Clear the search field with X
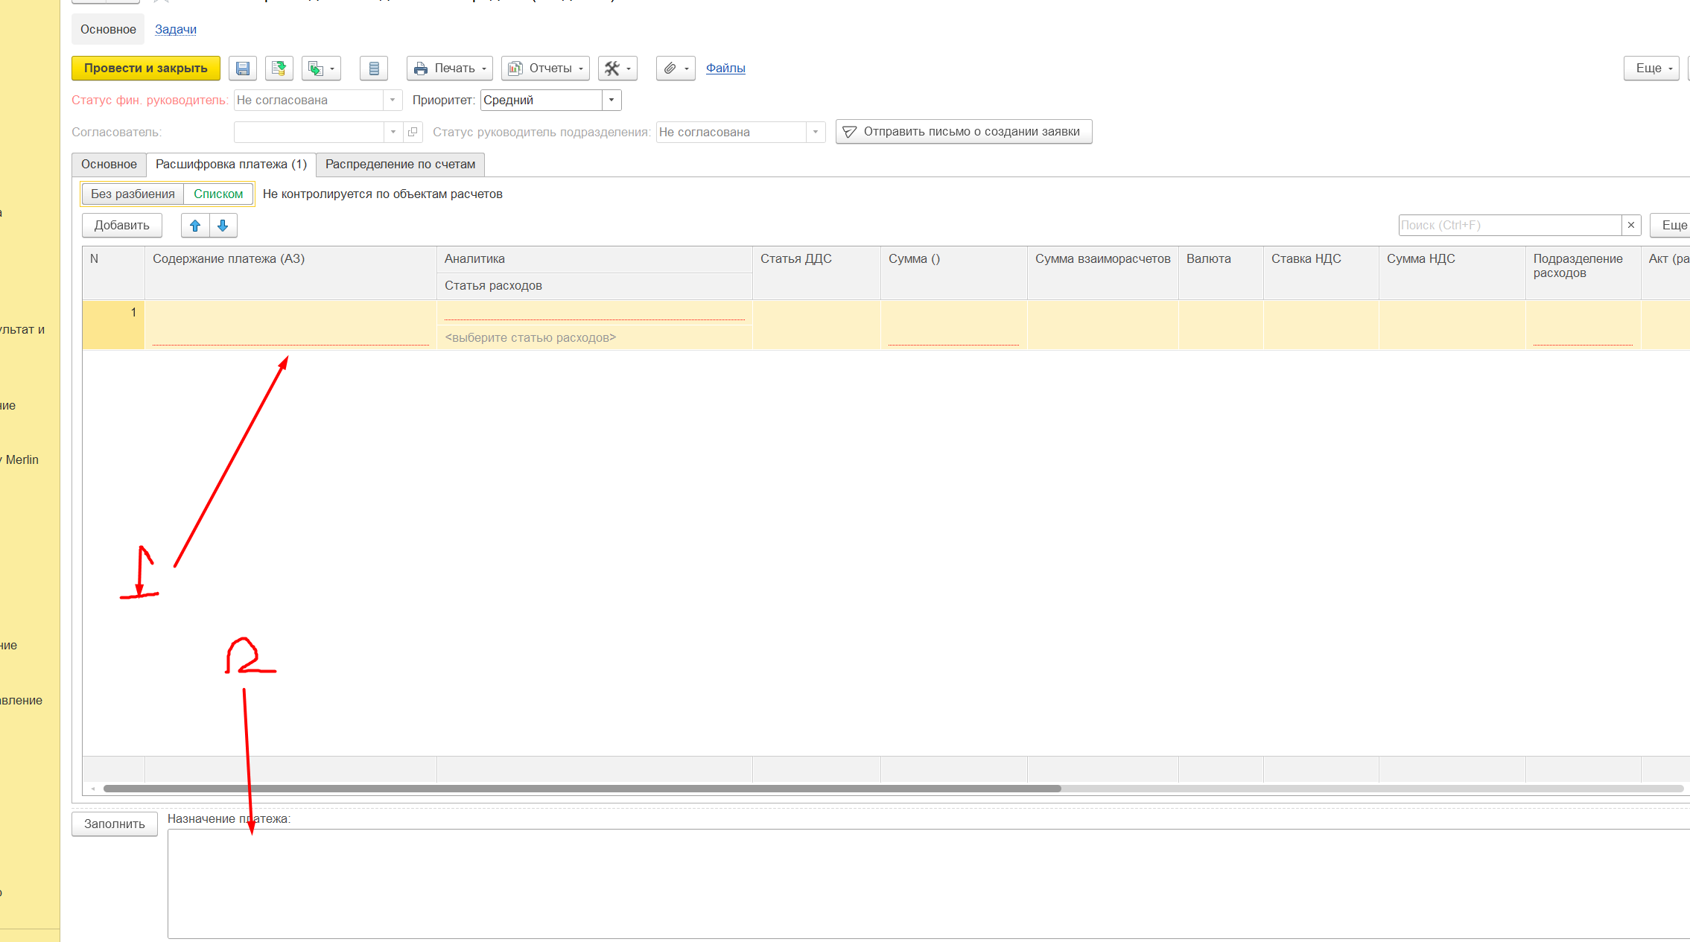 (1631, 225)
